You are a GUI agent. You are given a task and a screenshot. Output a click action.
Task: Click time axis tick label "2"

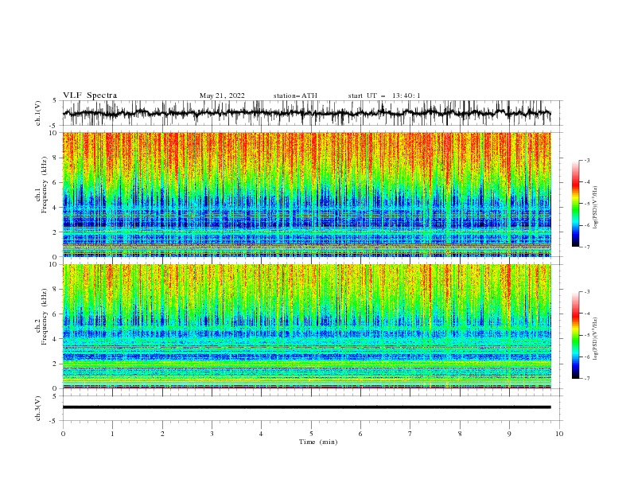coord(162,434)
